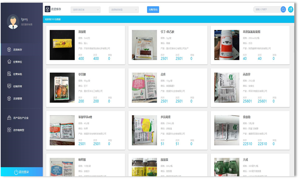Open the 选择行政区域 dropdown
Image resolution: width=299 pixels, height=179 pixels.
pos(85,10)
